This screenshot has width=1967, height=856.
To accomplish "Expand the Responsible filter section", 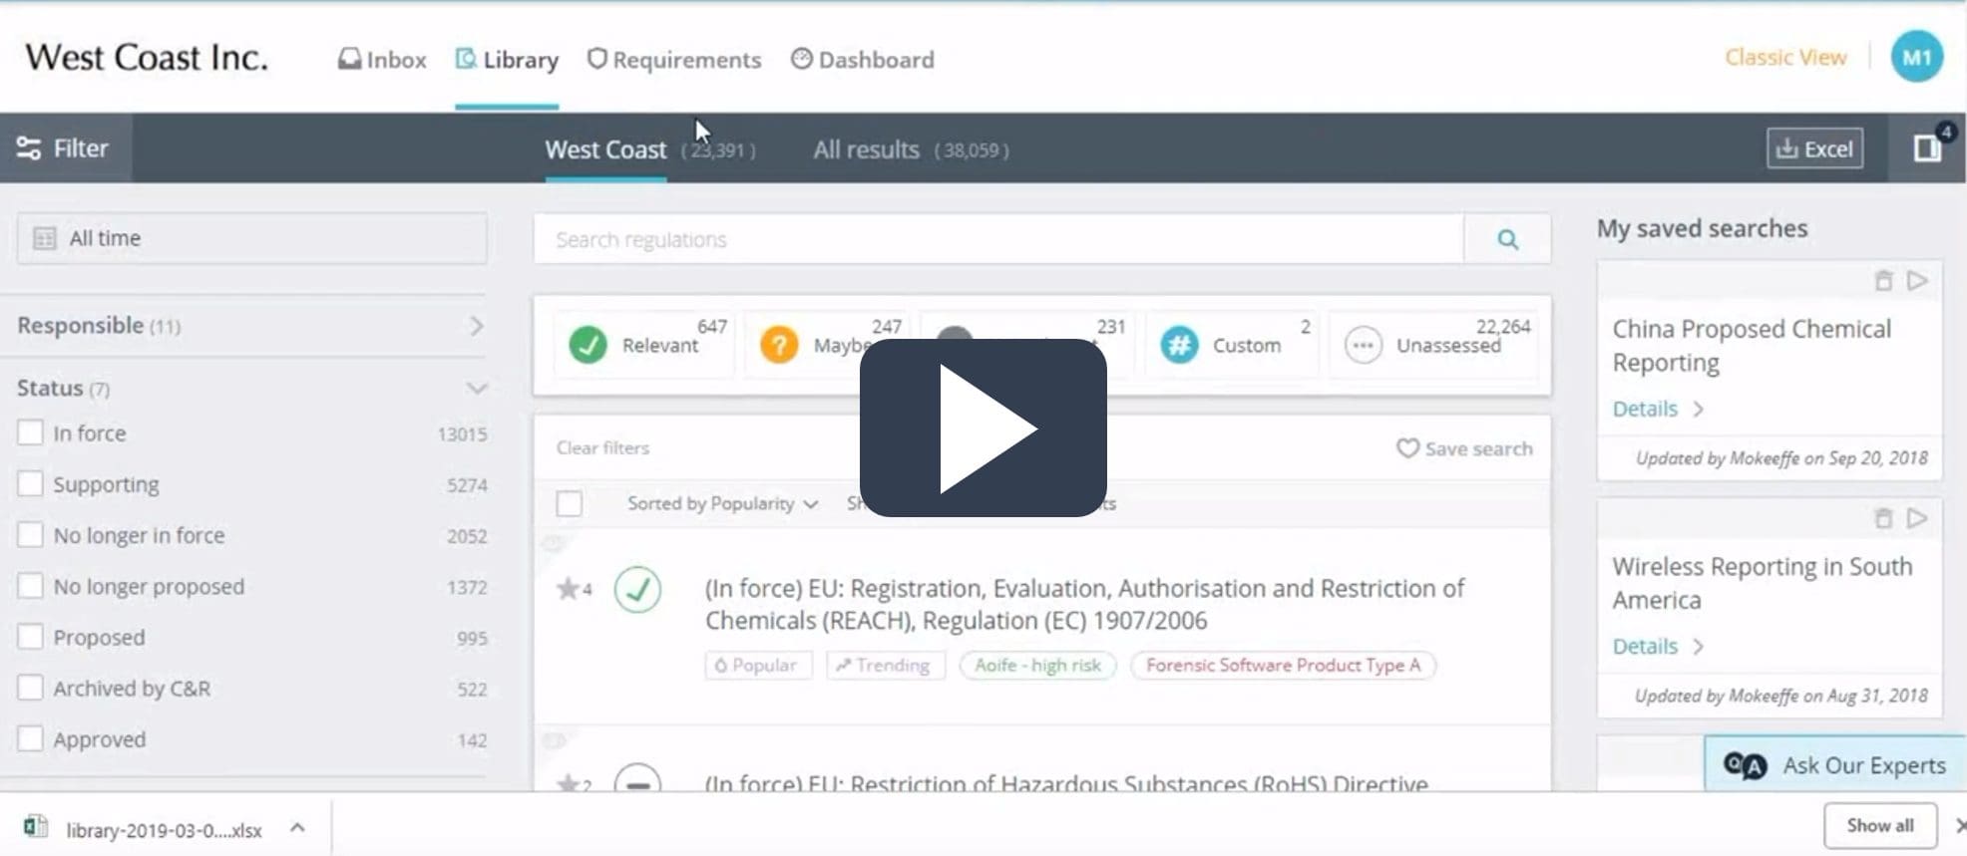I will pos(476,326).
